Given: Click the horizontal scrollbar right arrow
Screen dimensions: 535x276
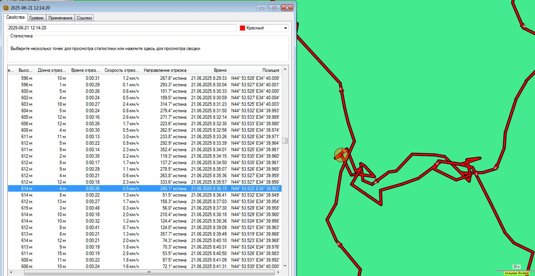Looking at the screenshot, I should pos(278,272).
